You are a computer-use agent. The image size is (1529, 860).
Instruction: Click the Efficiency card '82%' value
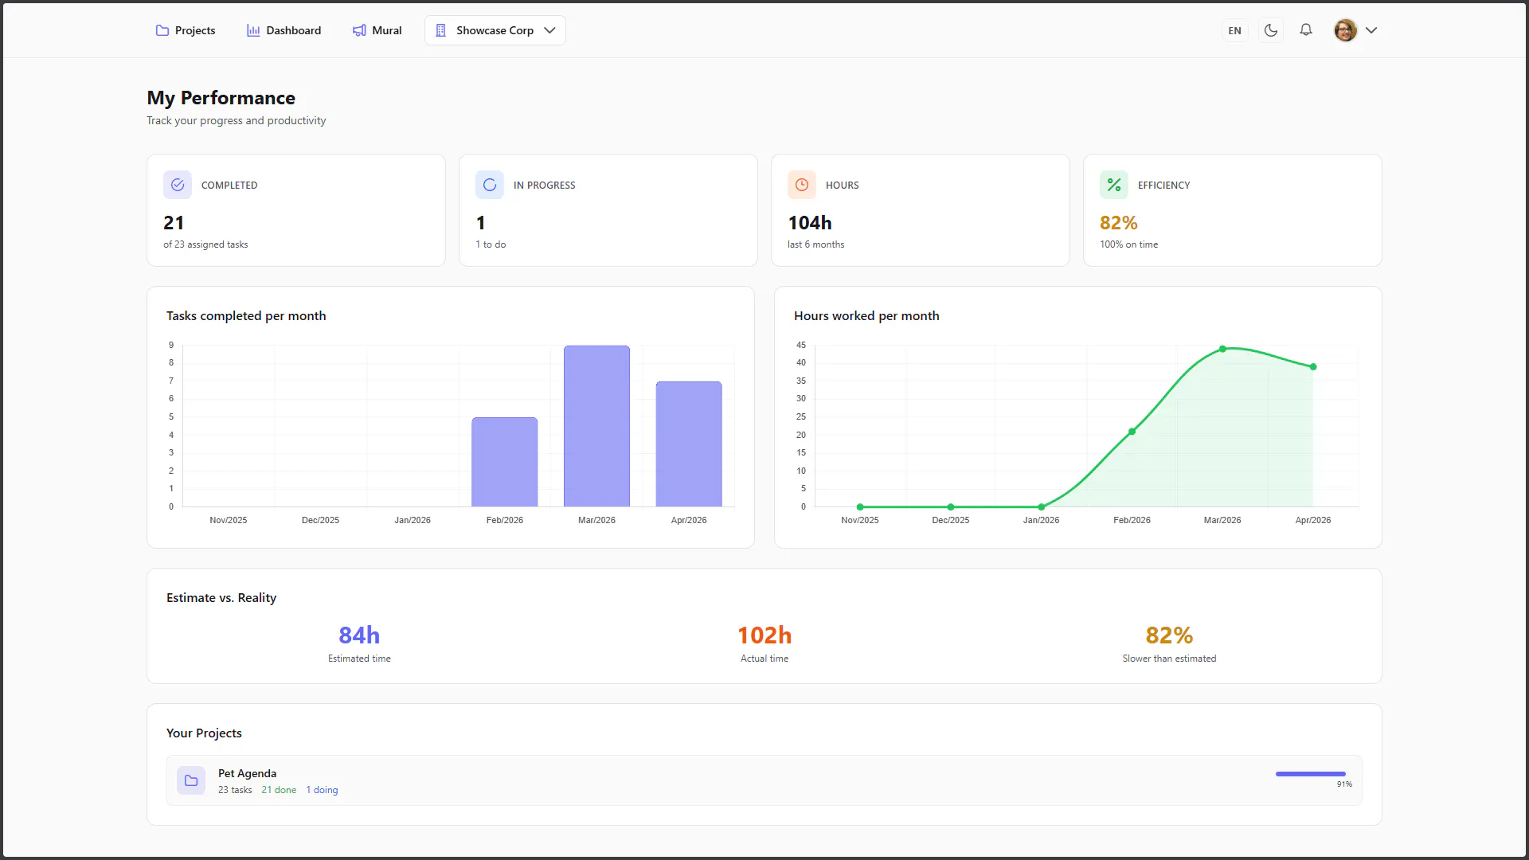point(1119,223)
